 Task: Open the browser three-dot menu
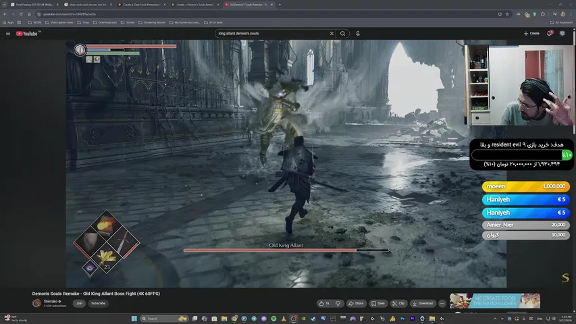point(571,14)
